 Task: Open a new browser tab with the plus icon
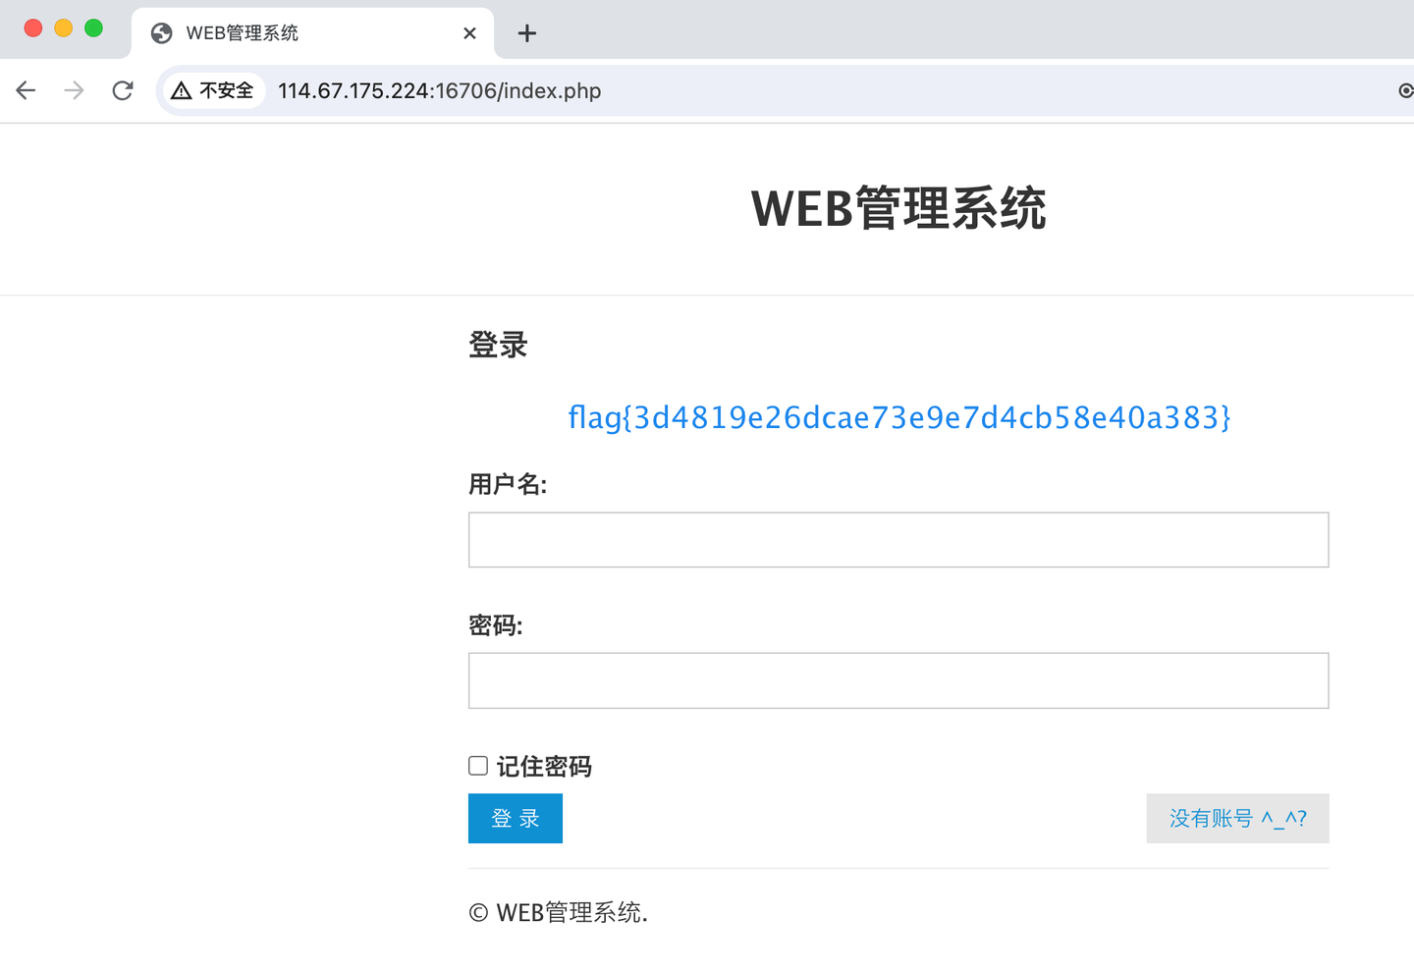click(527, 33)
